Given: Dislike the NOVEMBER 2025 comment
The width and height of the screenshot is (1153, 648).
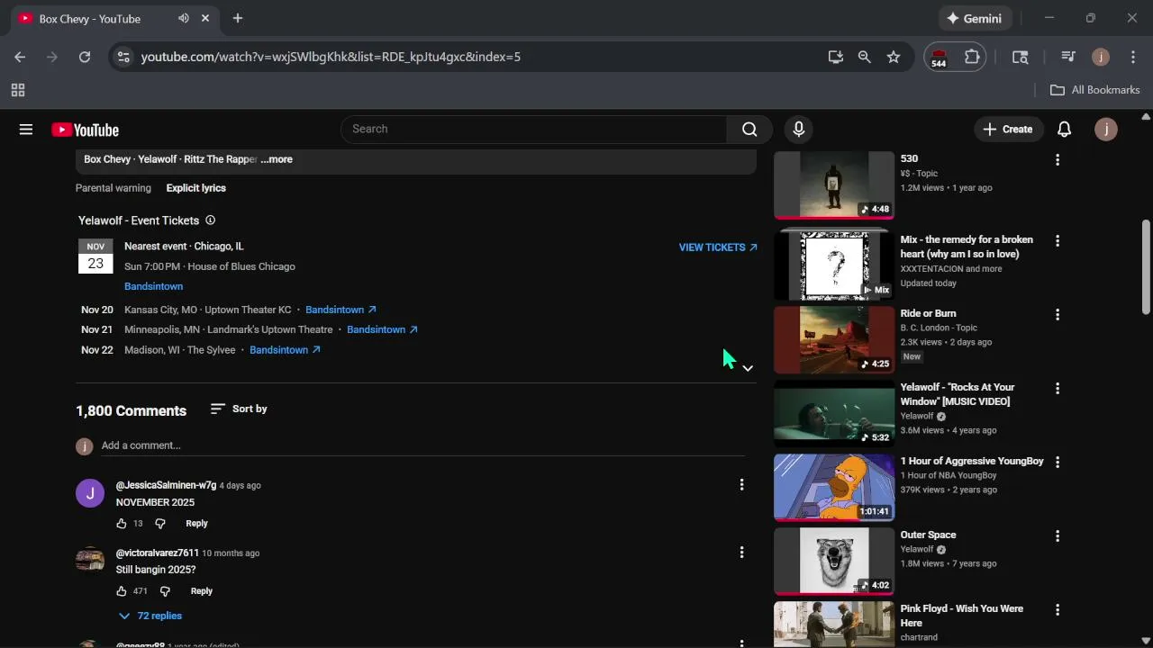Looking at the screenshot, I should pyautogui.click(x=160, y=523).
